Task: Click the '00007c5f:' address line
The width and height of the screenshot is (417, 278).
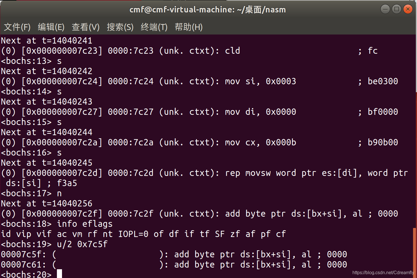Action: [174, 254]
